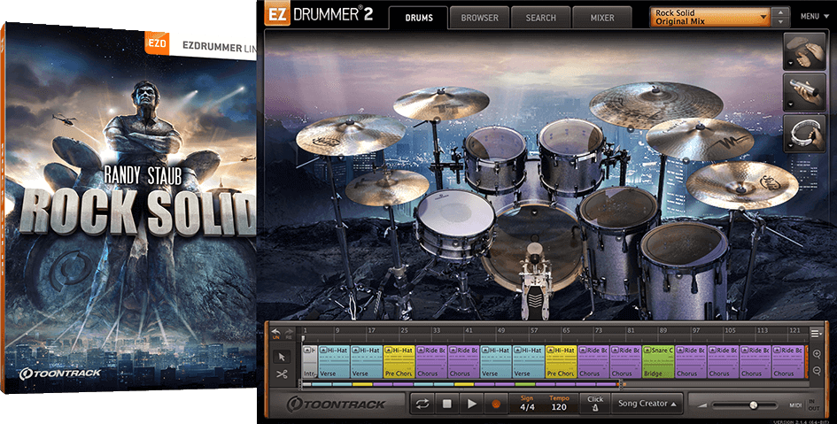Click bar 57 on the timeline ruler
This screenshot has height=424, width=837.
coord(533,331)
